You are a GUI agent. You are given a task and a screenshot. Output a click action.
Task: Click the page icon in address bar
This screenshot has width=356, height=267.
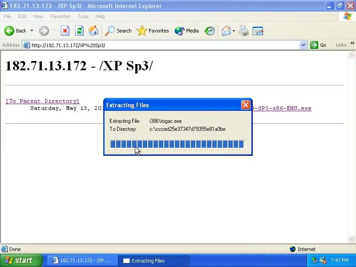point(27,45)
